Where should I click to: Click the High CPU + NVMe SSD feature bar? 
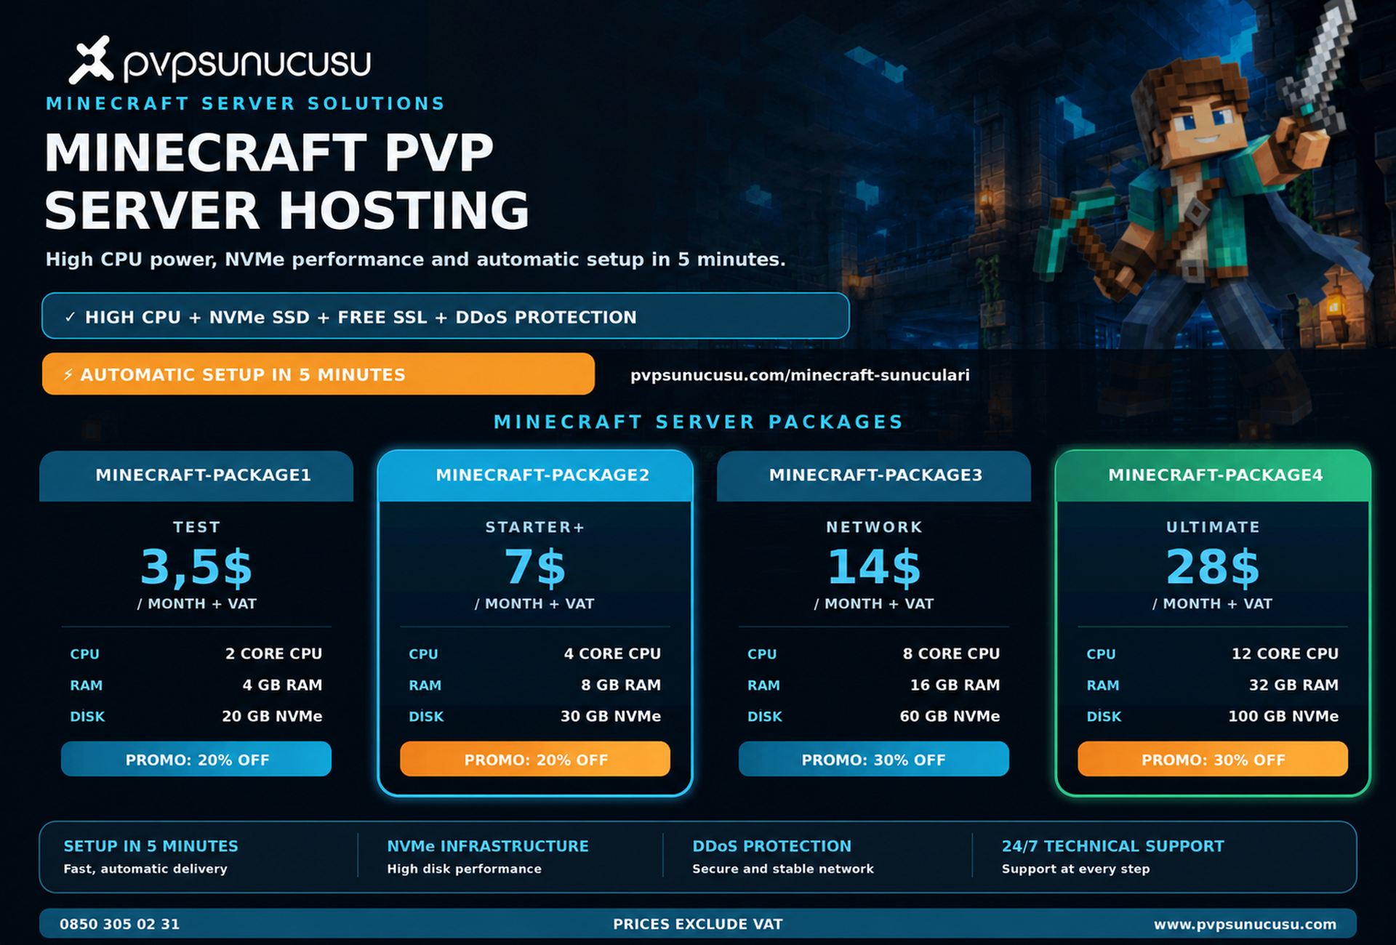pyautogui.click(x=446, y=316)
